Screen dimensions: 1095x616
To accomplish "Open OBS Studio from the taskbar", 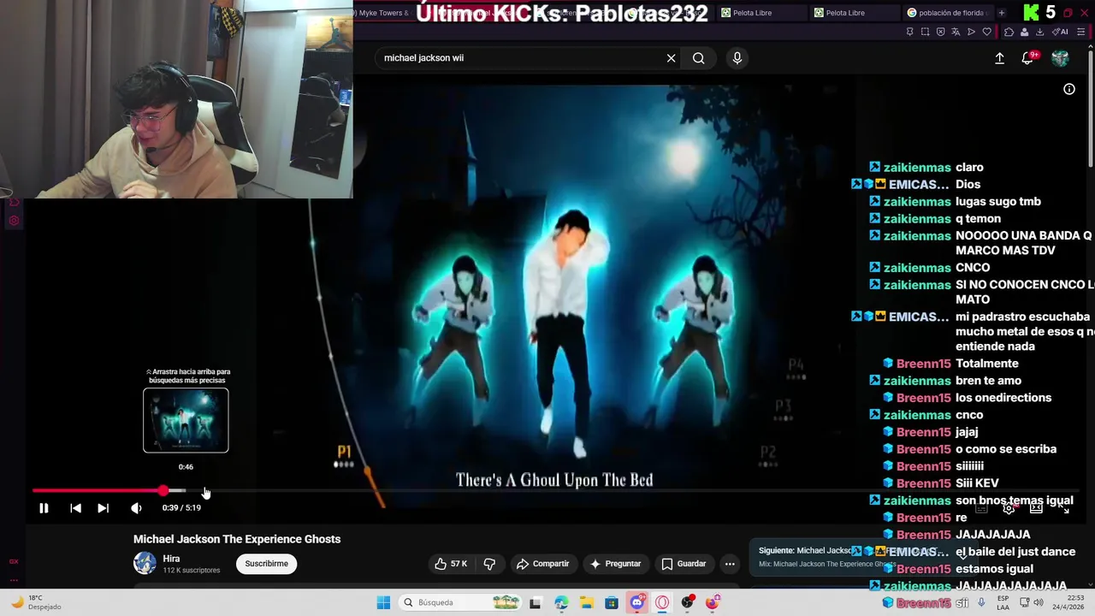I will 687,602.
